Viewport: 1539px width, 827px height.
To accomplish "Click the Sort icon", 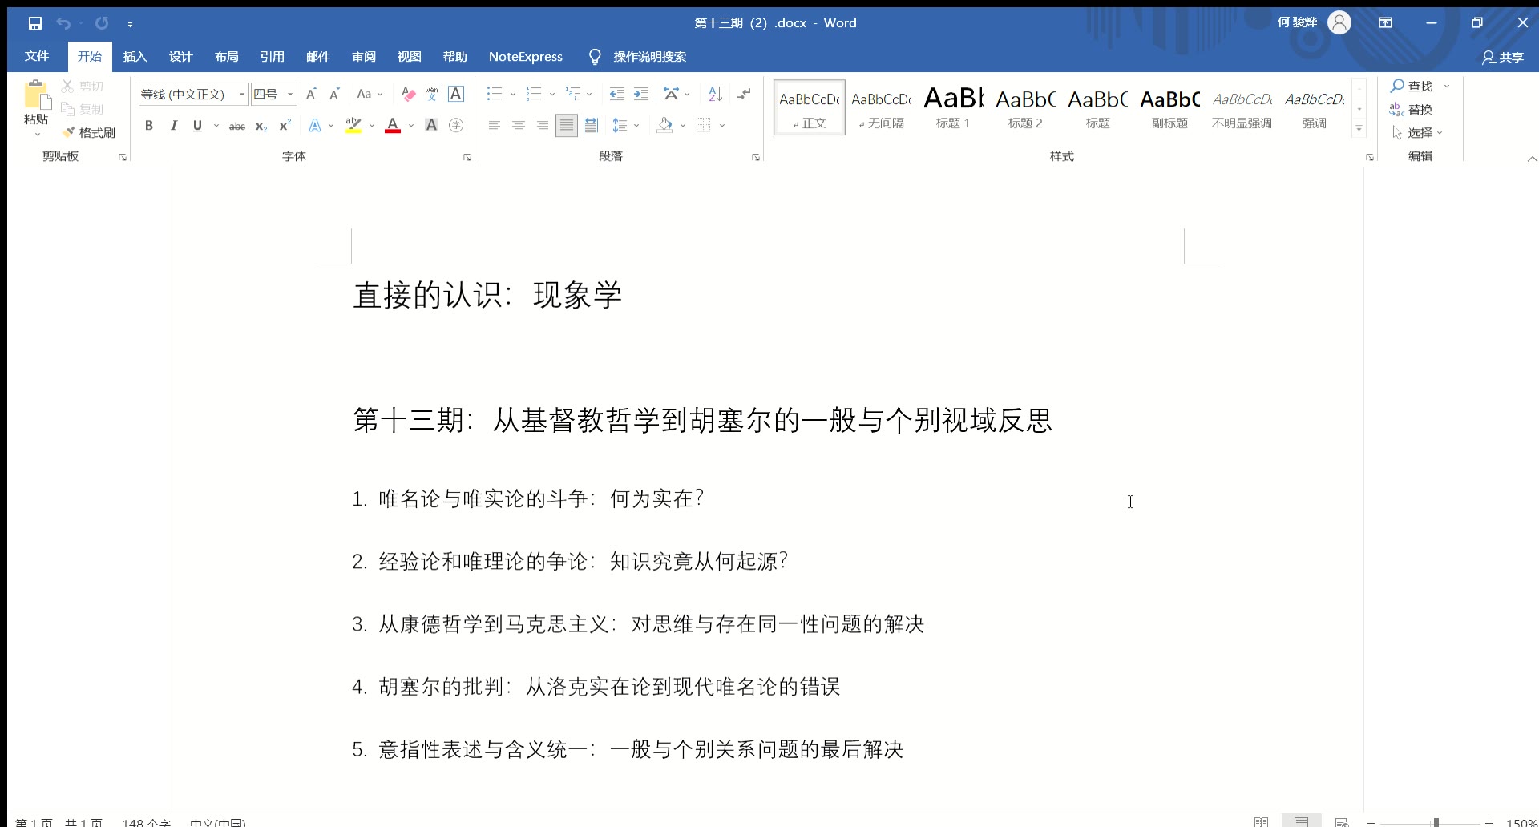I will [x=716, y=94].
